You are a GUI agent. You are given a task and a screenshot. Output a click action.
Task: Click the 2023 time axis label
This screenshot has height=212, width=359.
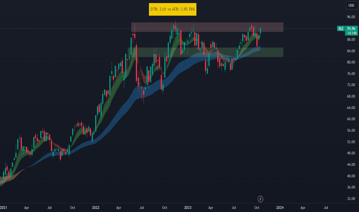click(188, 208)
